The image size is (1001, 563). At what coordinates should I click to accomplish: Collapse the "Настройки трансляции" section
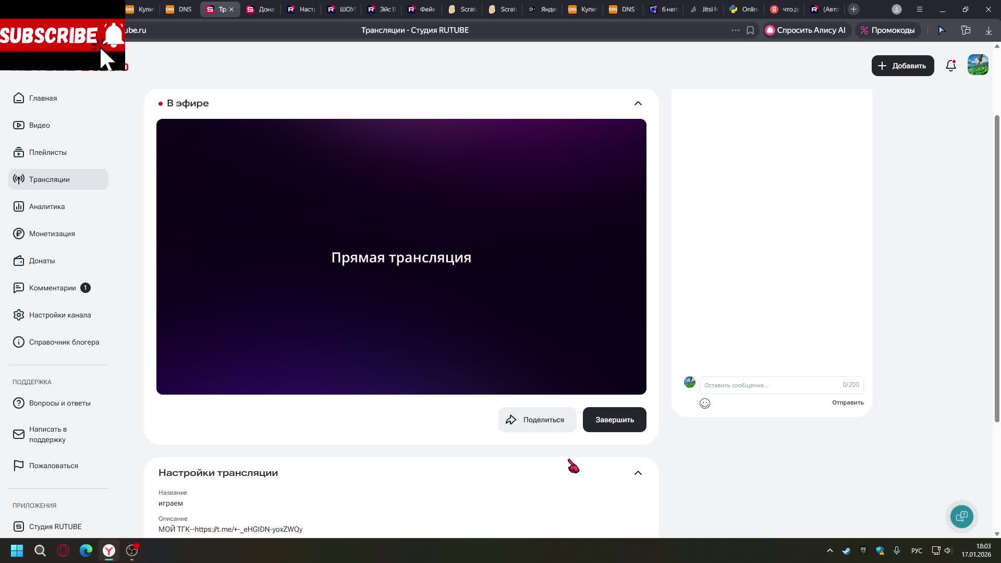[638, 473]
